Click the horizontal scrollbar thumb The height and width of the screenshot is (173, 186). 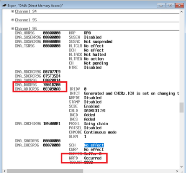coord(45,171)
